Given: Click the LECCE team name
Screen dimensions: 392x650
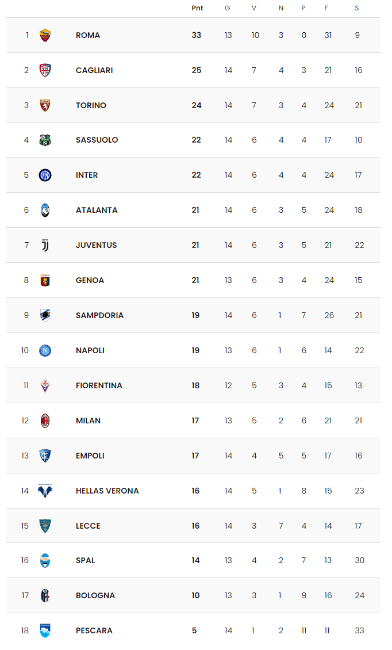Looking at the screenshot, I should (89, 526).
